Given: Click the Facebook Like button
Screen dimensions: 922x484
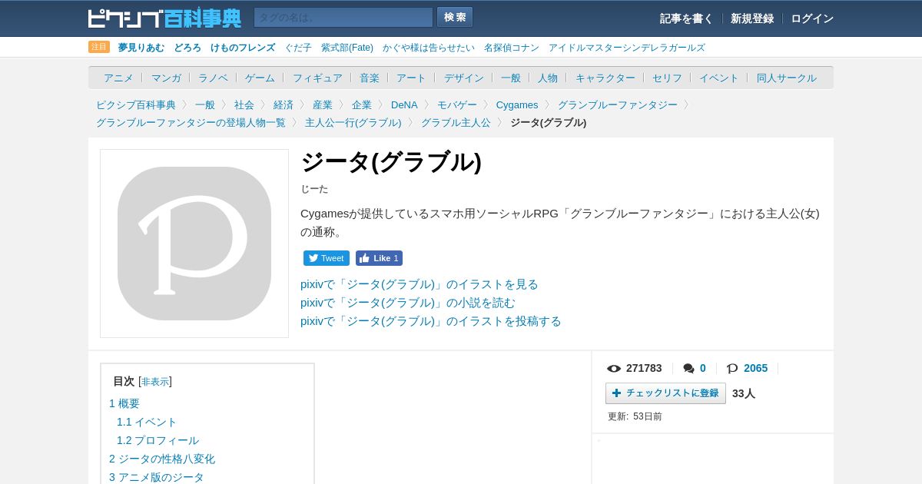Looking at the screenshot, I should [x=379, y=258].
